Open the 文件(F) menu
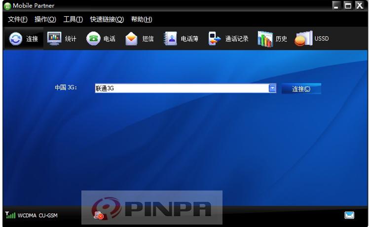Screen dimensions: 370x227 tap(17, 19)
